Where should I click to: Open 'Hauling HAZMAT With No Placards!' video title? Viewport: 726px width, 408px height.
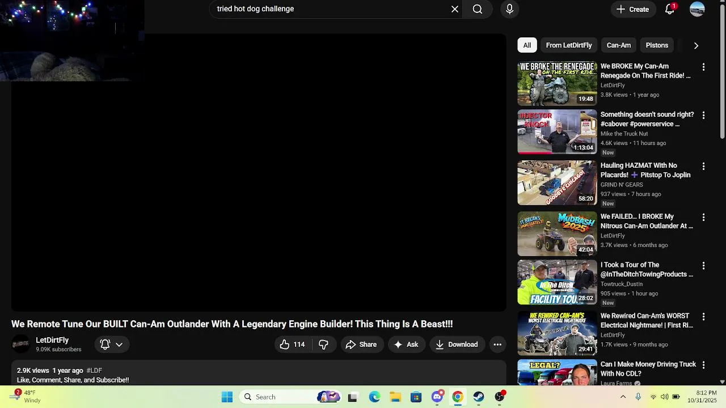[x=645, y=170]
